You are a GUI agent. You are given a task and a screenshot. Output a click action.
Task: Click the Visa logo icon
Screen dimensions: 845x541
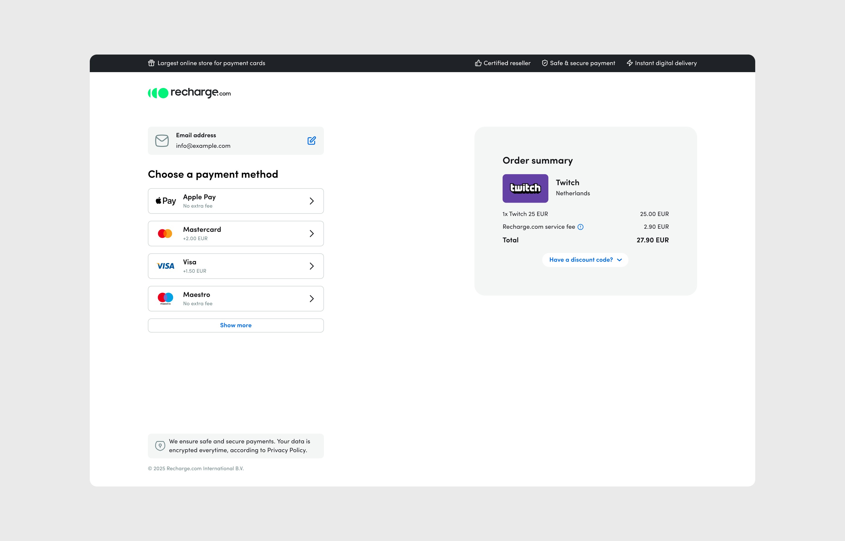click(165, 266)
